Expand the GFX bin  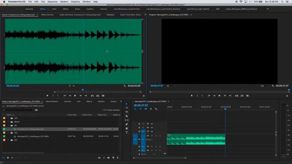(8, 118)
